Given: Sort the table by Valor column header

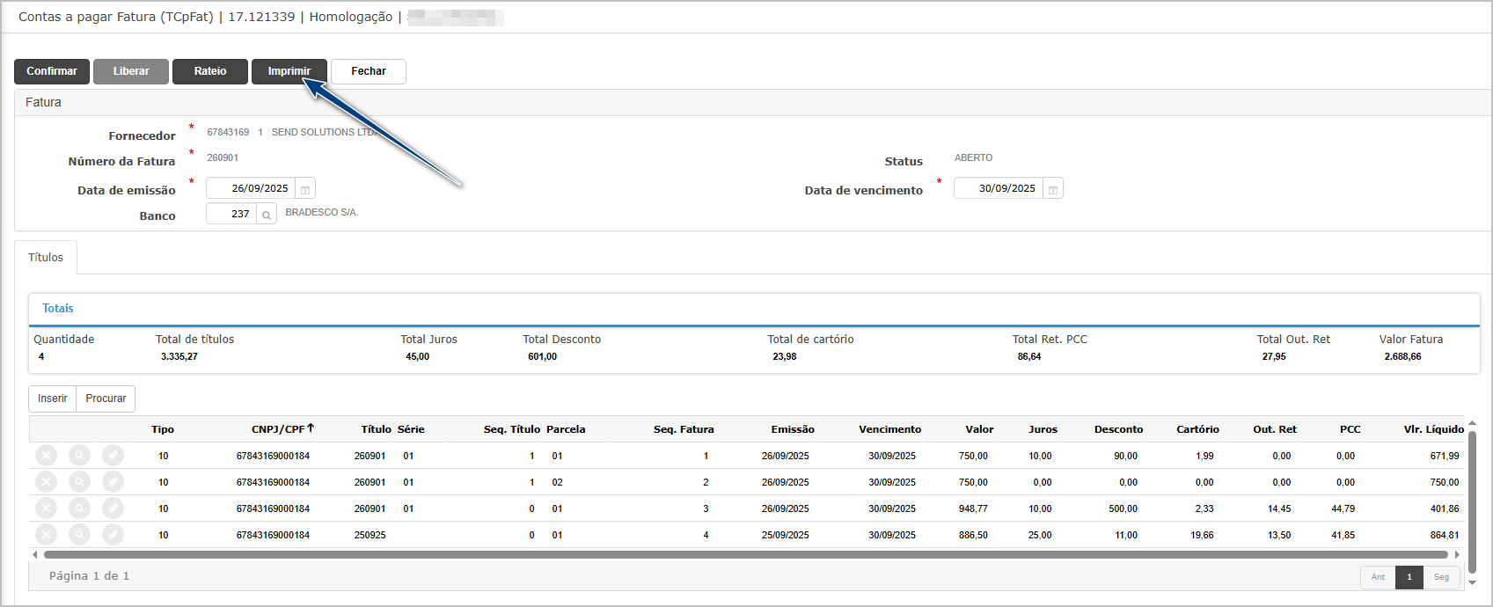Looking at the screenshot, I should click(x=979, y=429).
